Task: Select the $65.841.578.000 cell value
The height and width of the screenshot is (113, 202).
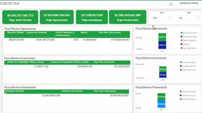Action: [x=16, y=40]
